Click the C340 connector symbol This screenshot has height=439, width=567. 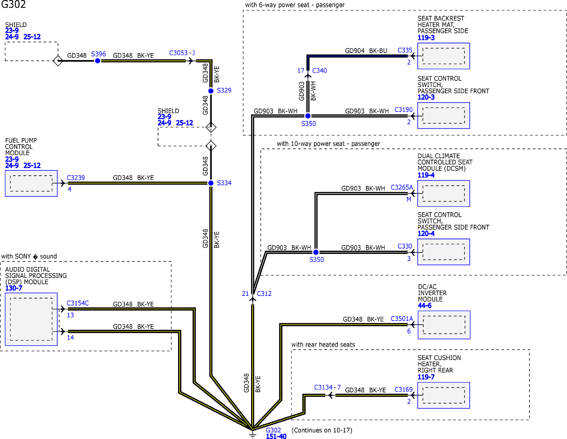[x=308, y=76]
